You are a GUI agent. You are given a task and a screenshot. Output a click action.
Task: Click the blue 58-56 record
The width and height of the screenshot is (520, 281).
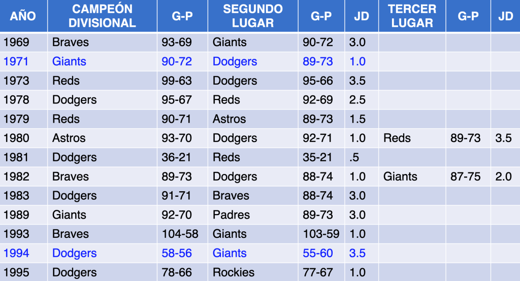coord(177,253)
